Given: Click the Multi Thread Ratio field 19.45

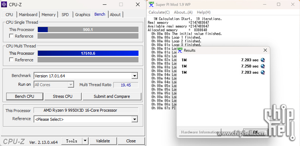Looking at the screenshot, I should (126, 85).
